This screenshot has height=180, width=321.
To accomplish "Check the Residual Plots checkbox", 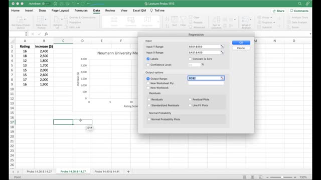I will tap(190, 99).
